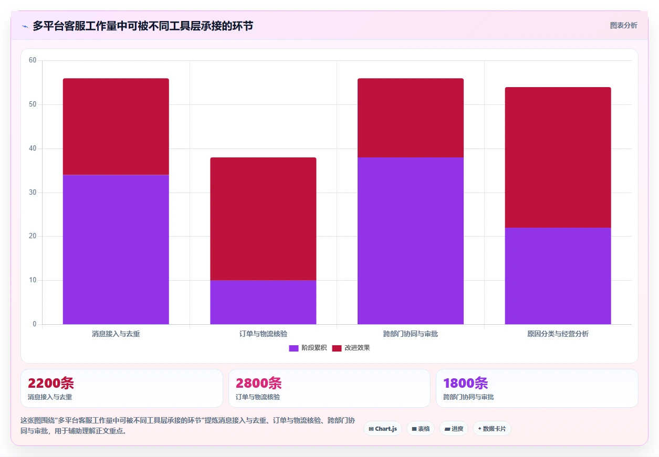The height and width of the screenshot is (457, 659).
Task: Click the 消息接入与去重 x-axis label
Action: (116, 334)
